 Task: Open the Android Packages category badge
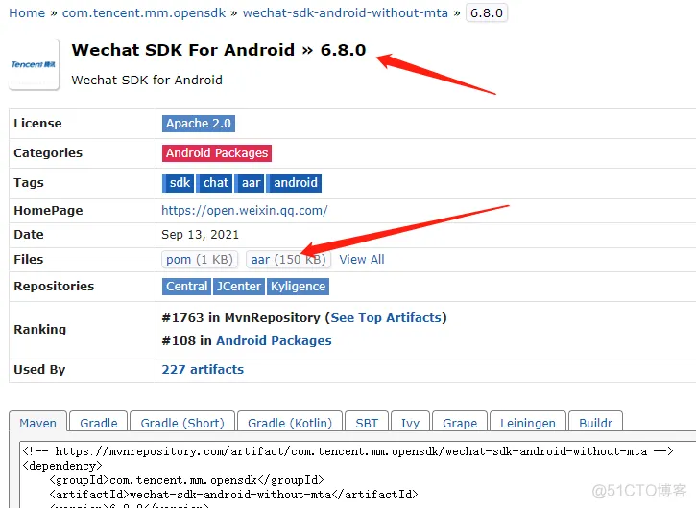[x=217, y=153]
